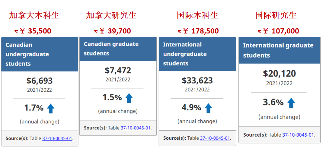323x149 pixels.
Task: Click the 加拿大研究生 heading
Action: click(x=111, y=15)
